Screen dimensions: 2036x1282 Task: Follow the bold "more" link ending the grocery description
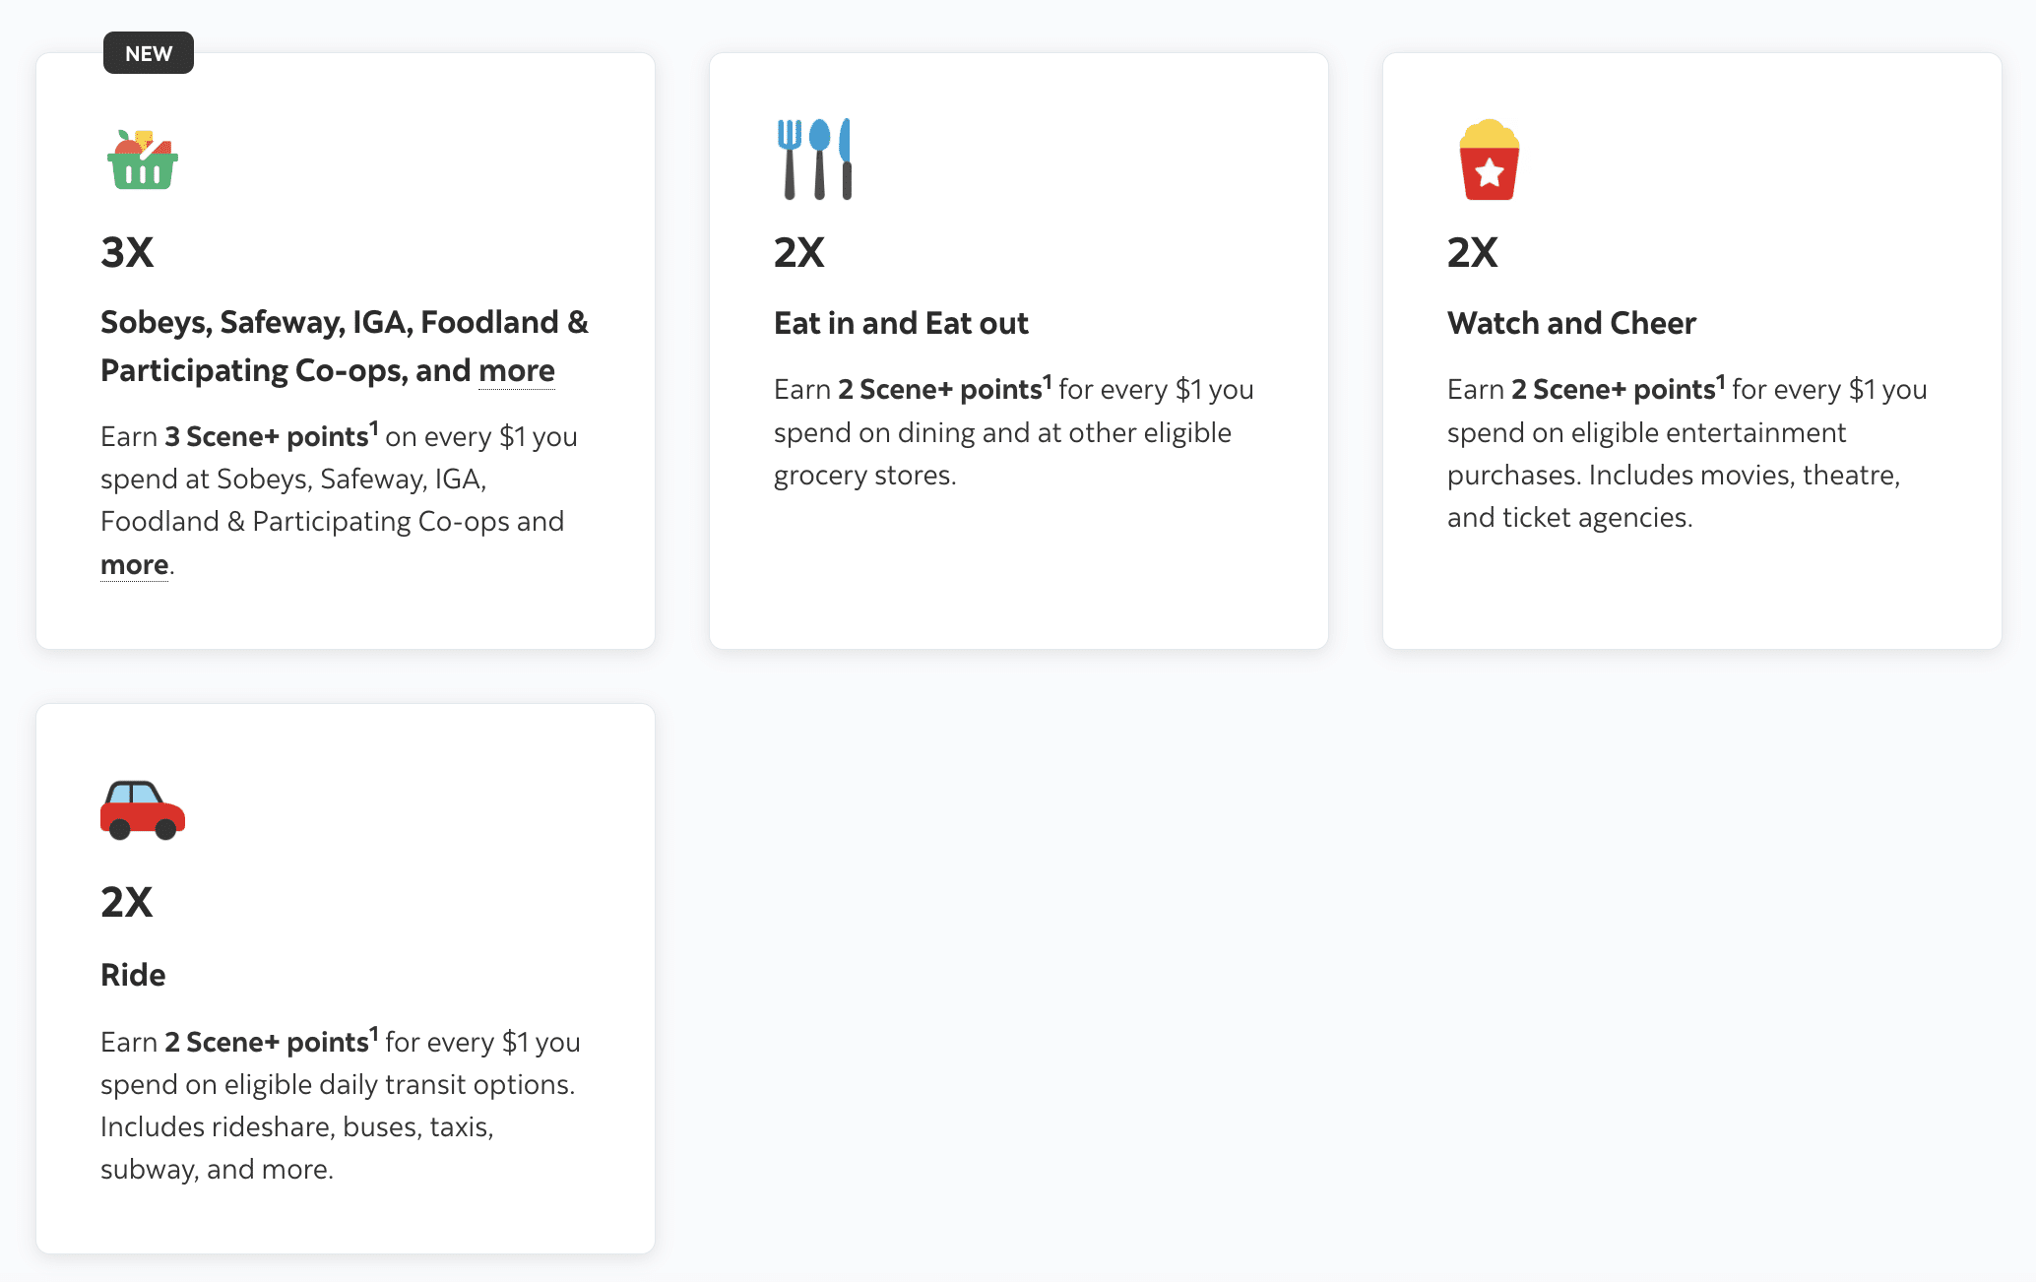[135, 565]
